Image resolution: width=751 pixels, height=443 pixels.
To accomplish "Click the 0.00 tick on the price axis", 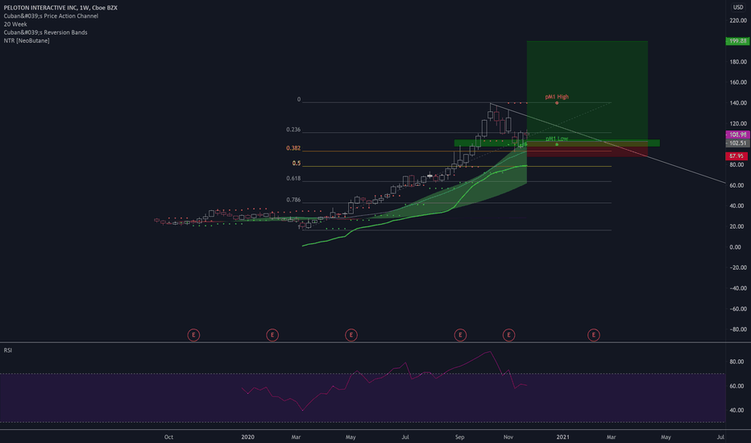I will click(735, 247).
